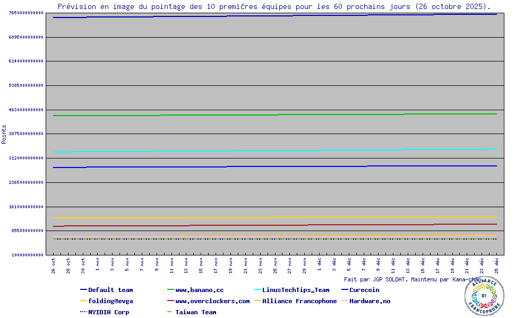Click the www.overclockers.com legend label
Screen dimensions: 515x318
point(212,301)
